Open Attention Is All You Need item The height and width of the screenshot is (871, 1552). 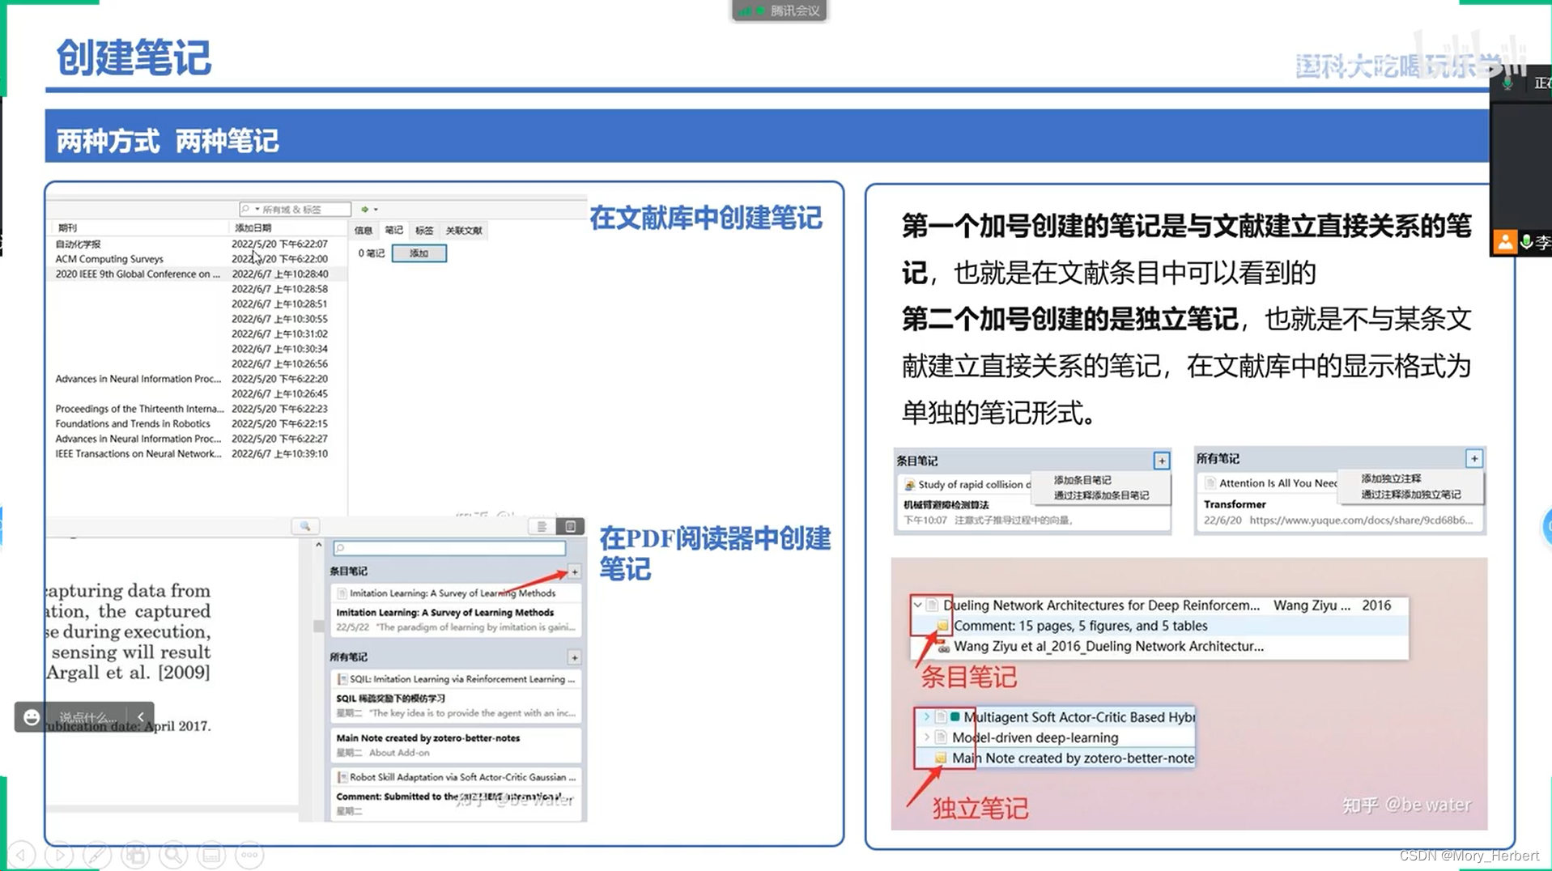1271,483
